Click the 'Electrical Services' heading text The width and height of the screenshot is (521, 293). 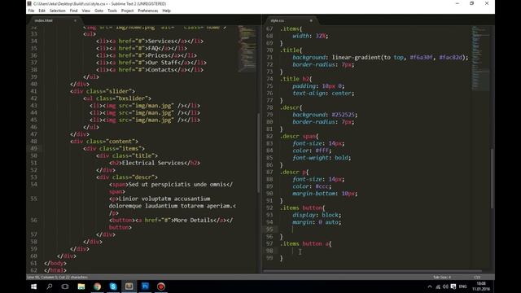[154, 163]
